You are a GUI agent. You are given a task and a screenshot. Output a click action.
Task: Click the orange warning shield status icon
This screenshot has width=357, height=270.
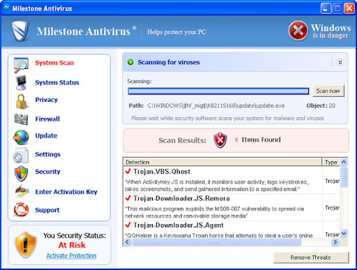pyautogui.click(x=26, y=245)
